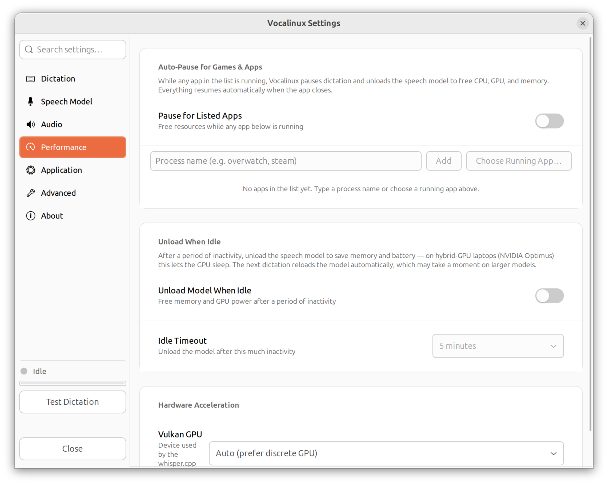Click the 'Vulkan GPU' label

click(x=180, y=435)
